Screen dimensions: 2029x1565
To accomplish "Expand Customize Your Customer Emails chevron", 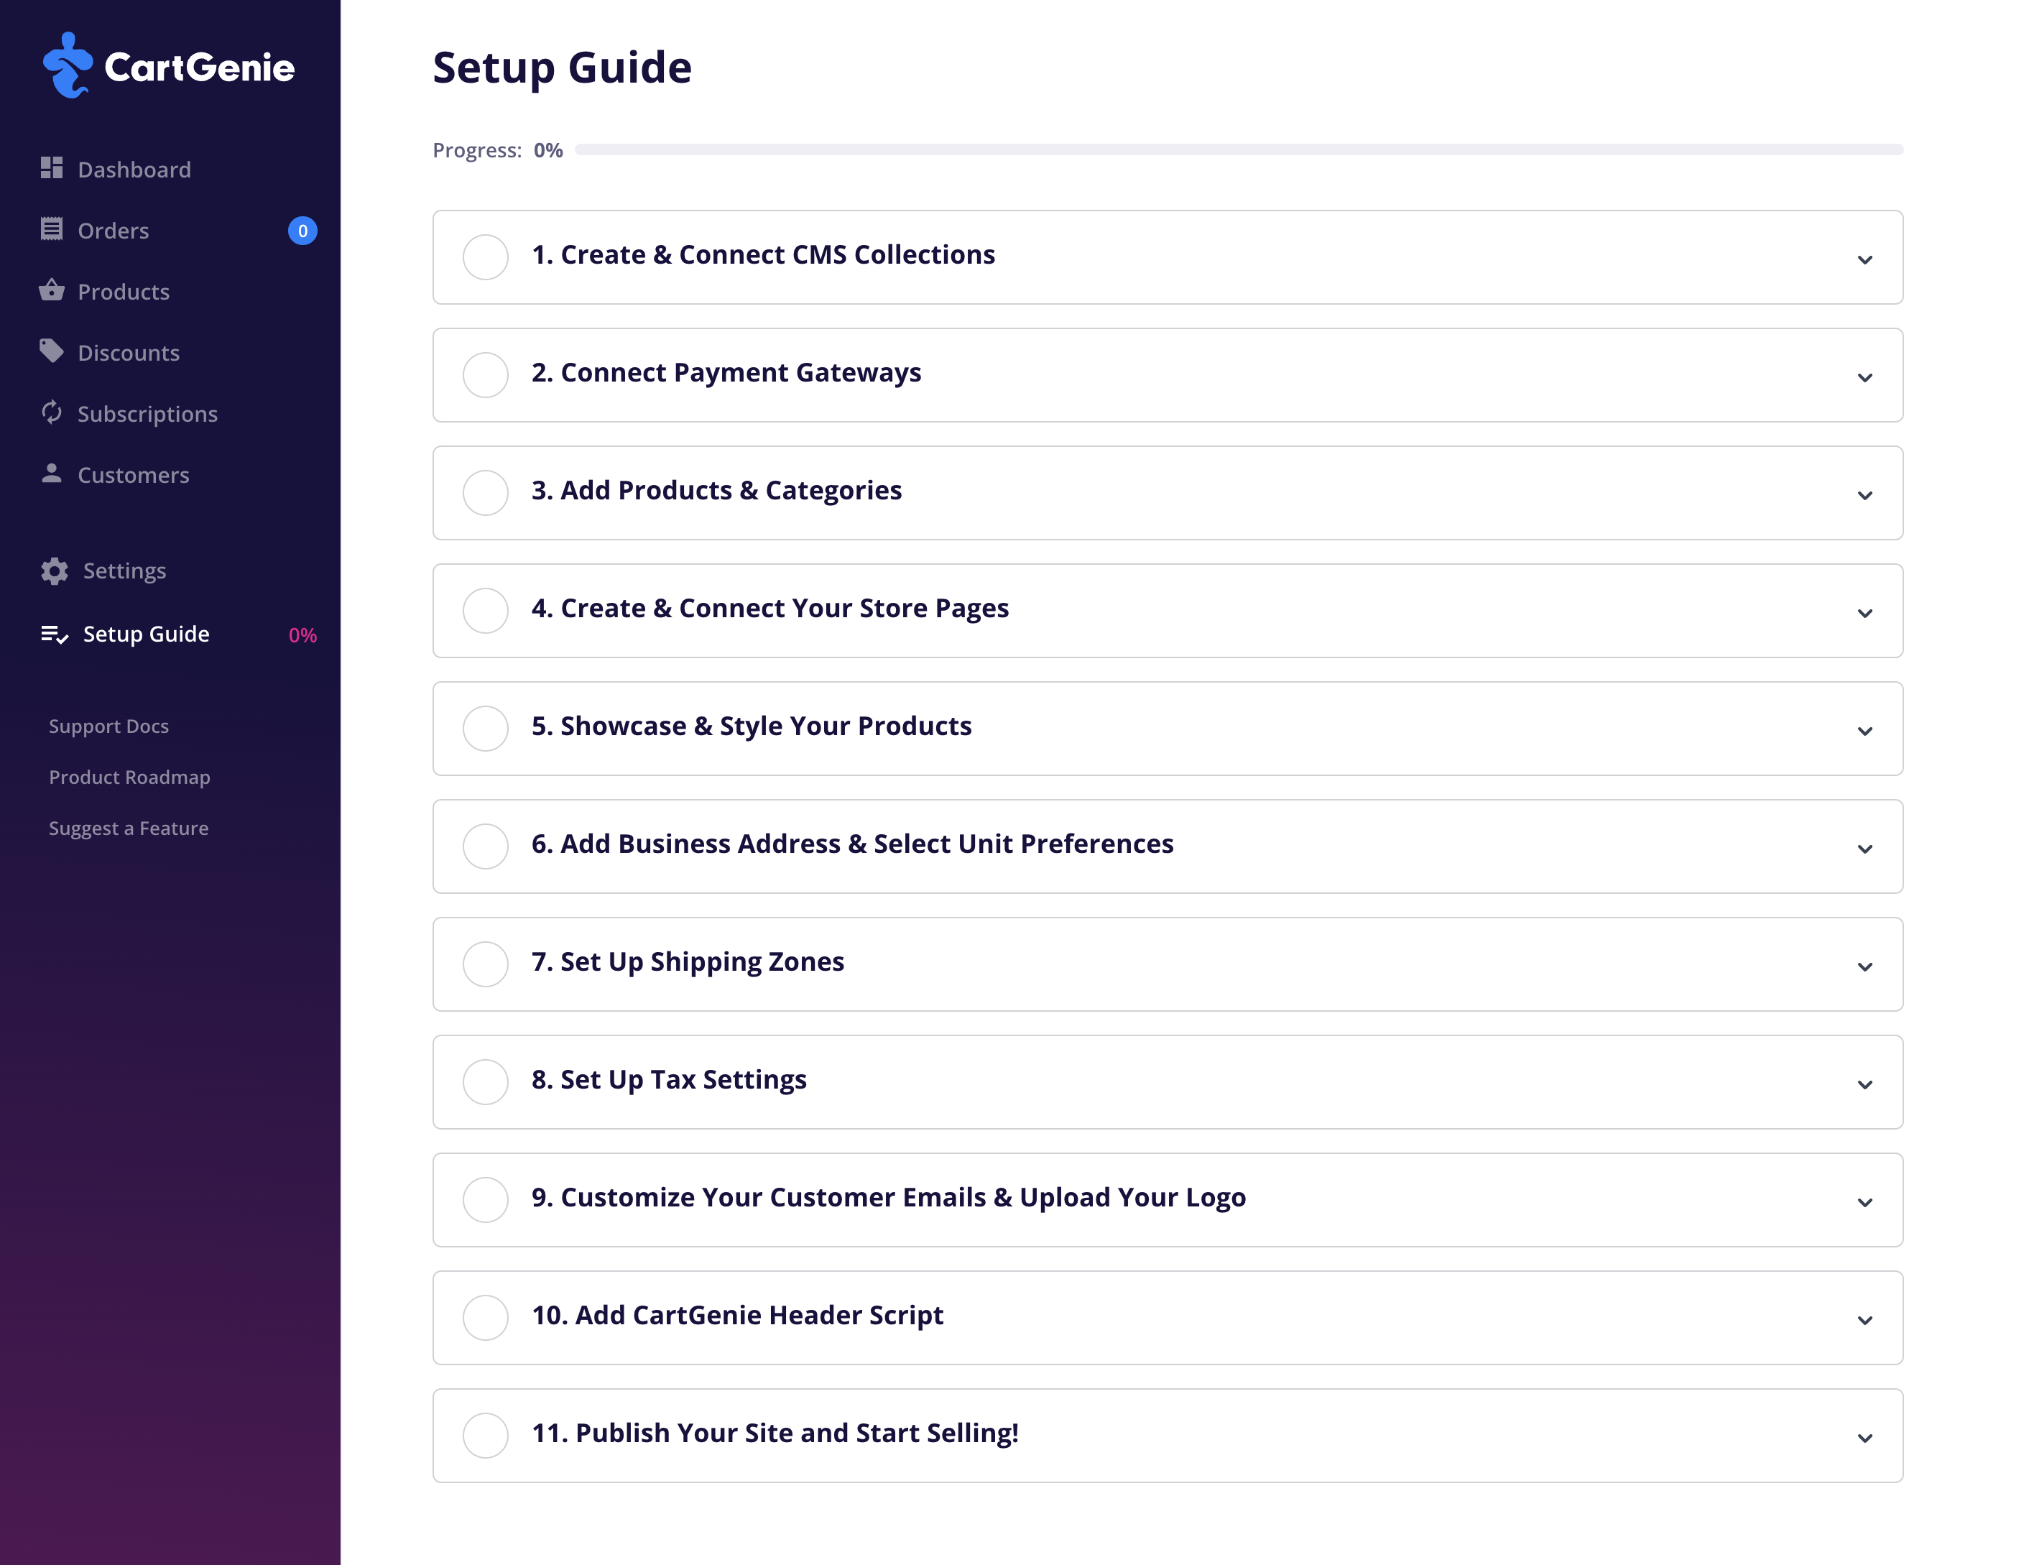I will tap(1864, 1203).
